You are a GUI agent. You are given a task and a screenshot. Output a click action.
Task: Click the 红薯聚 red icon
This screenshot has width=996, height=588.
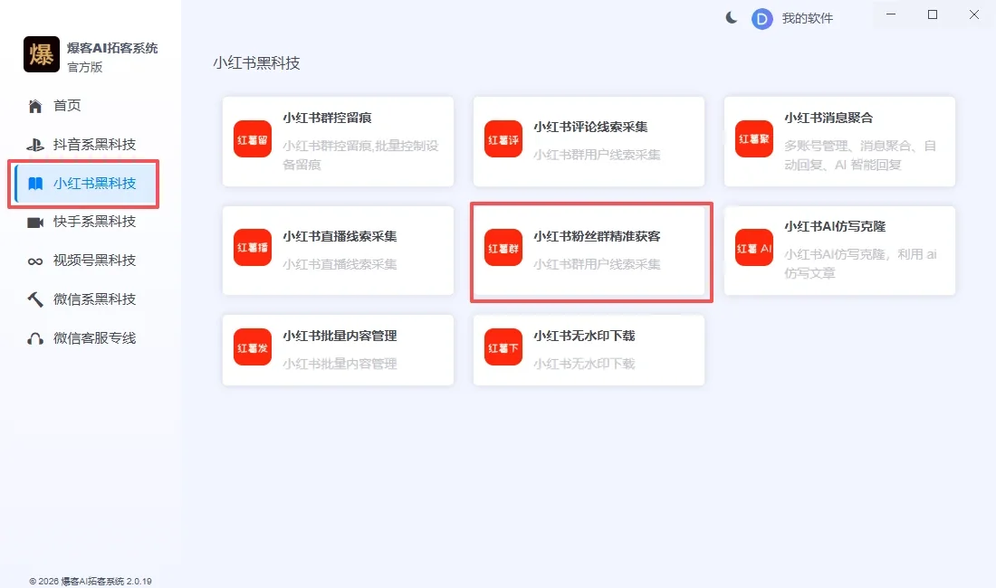click(754, 139)
